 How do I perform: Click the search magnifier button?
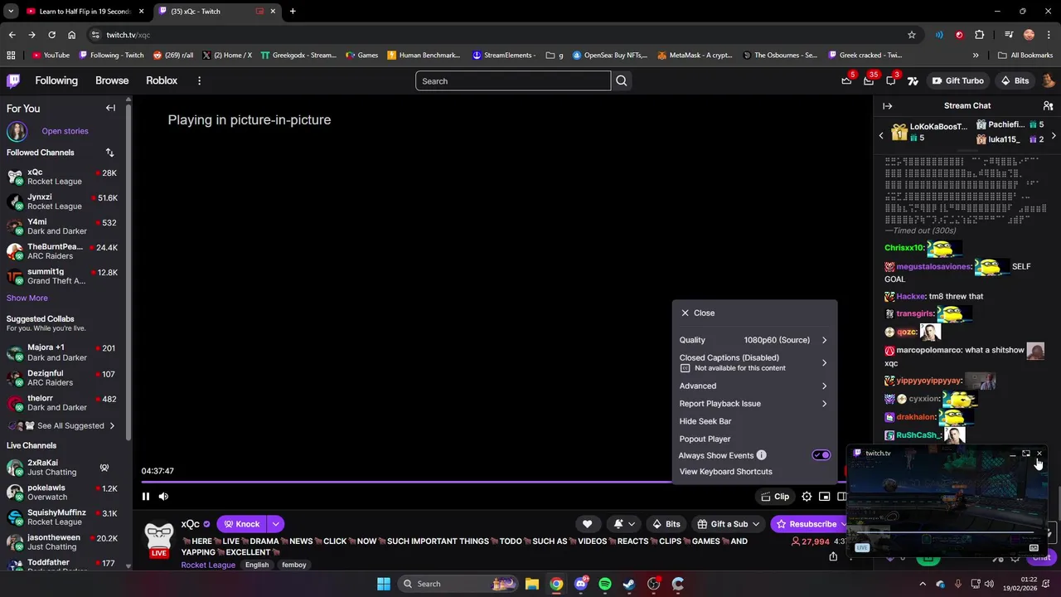click(x=622, y=80)
